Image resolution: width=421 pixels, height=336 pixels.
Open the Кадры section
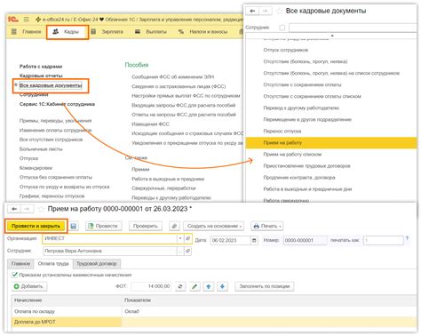tap(68, 32)
